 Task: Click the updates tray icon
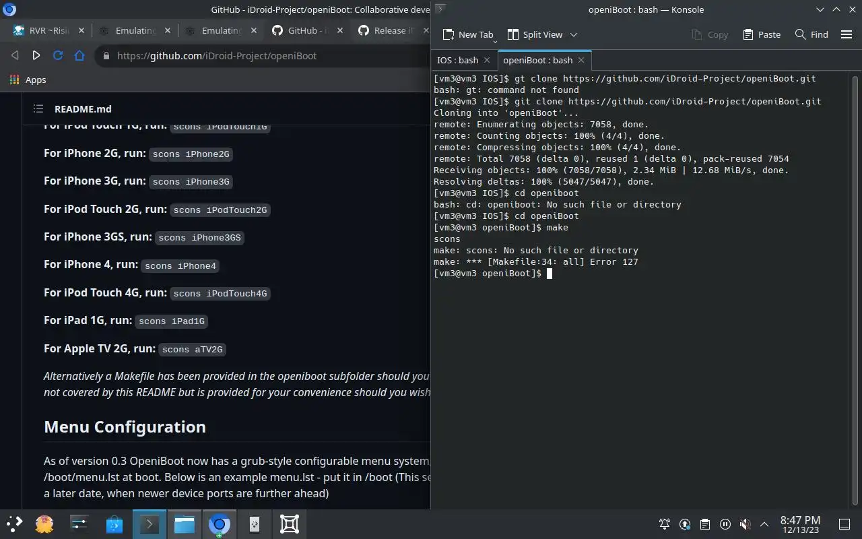[685, 524]
